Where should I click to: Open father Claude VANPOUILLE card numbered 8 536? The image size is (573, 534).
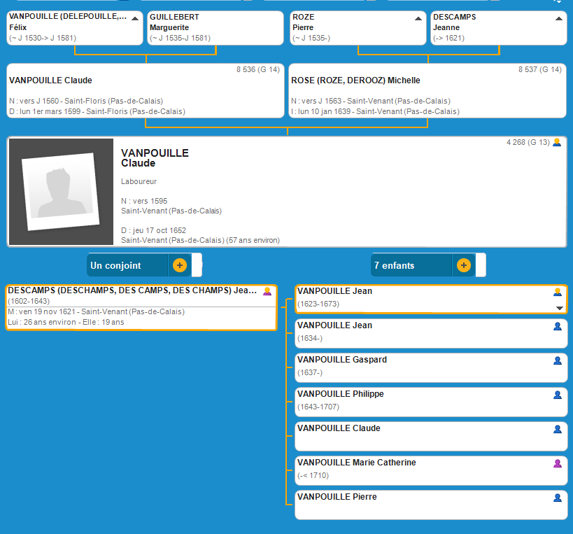click(146, 91)
